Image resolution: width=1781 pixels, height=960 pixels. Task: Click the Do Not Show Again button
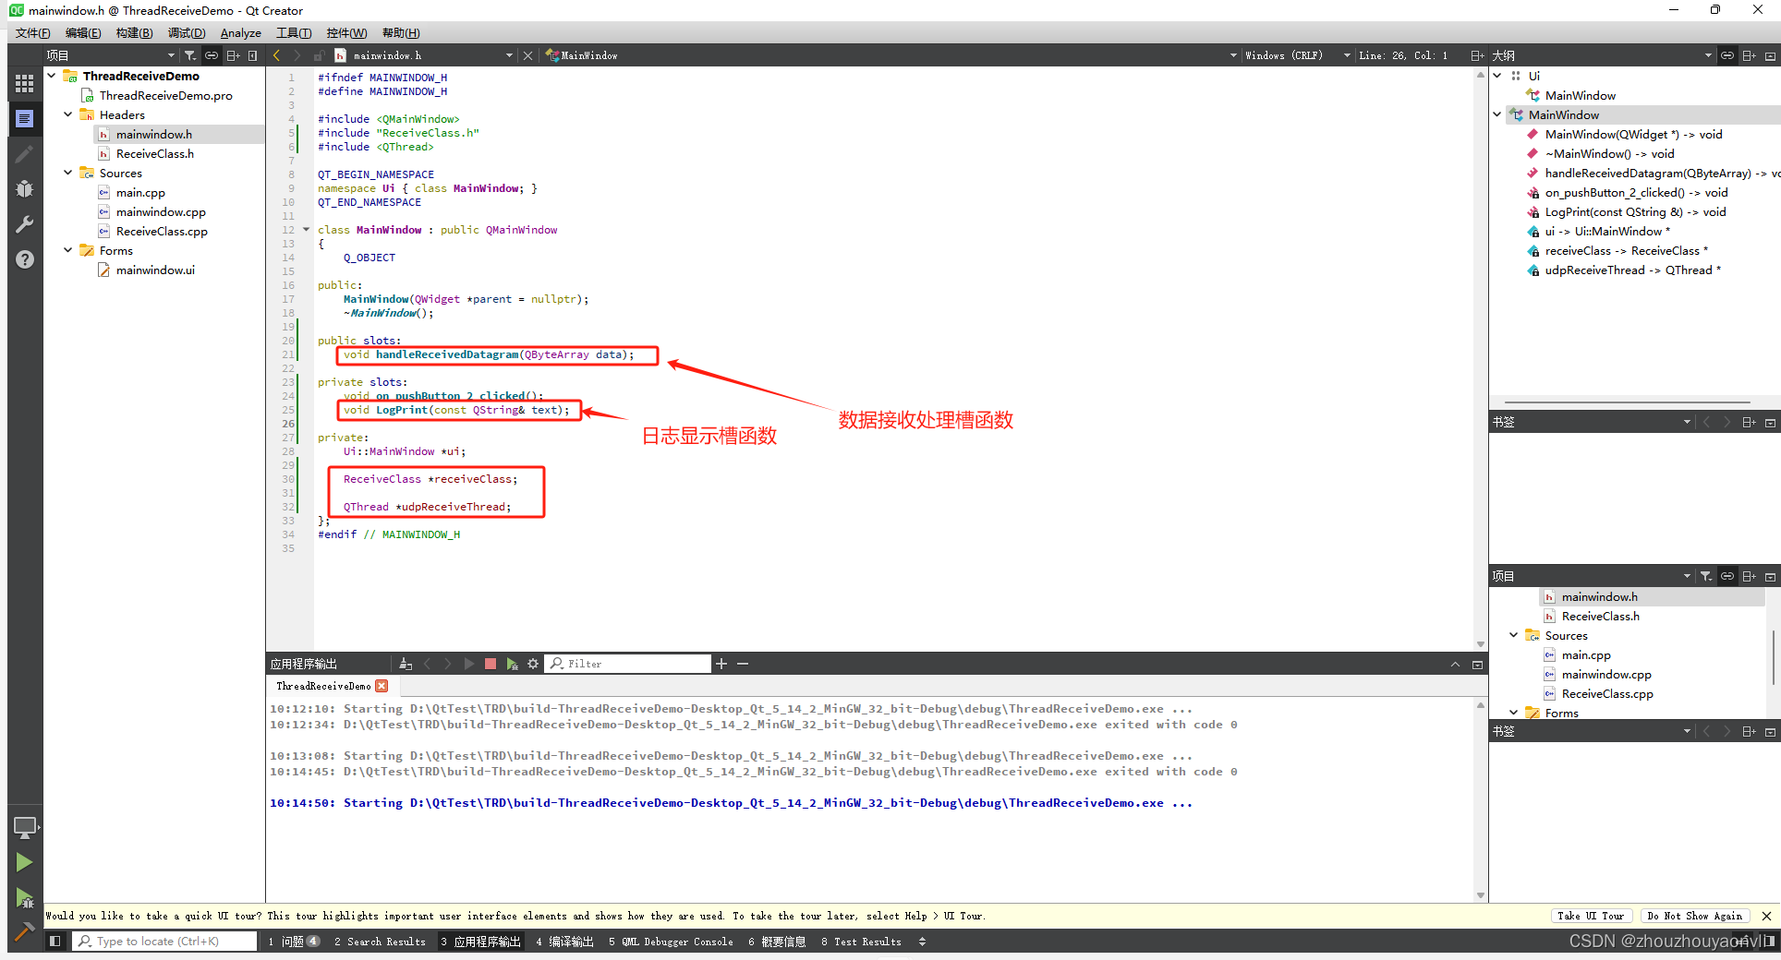[1695, 916]
